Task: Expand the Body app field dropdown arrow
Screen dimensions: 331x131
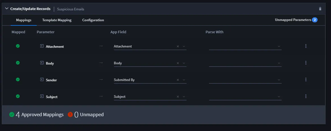Action: [184, 63]
